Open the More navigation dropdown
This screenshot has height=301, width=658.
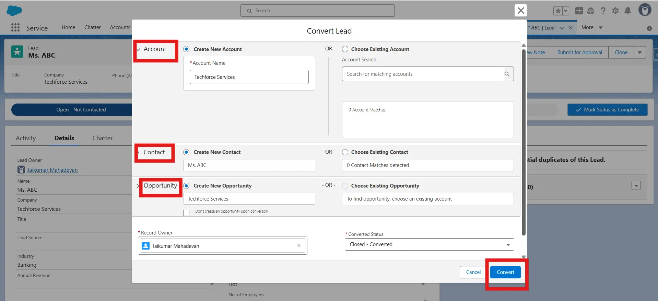(x=592, y=27)
